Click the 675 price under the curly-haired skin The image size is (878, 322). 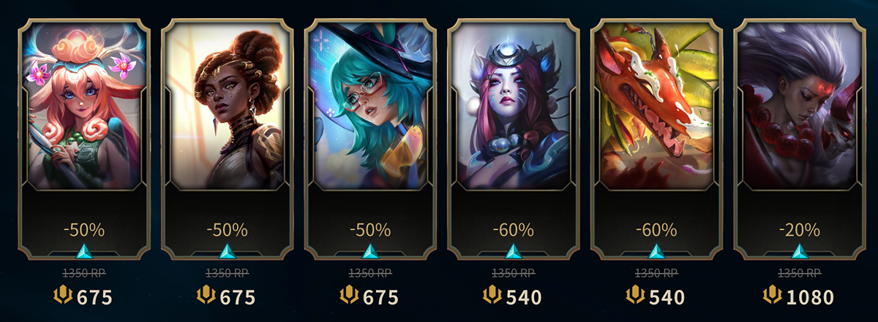coord(237,297)
